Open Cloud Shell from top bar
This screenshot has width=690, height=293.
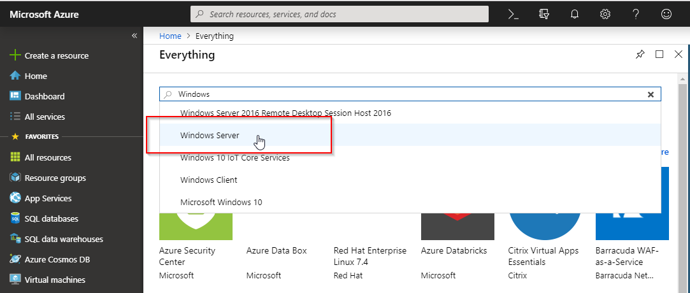point(513,14)
